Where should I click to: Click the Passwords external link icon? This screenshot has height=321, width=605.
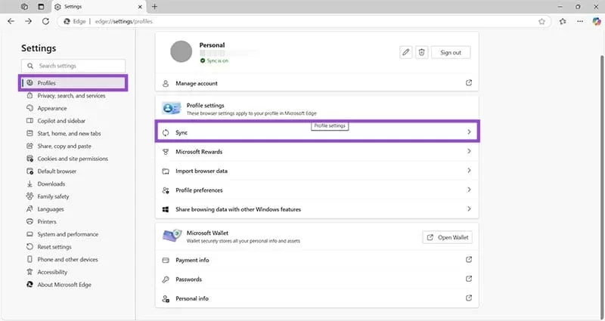(469, 279)
